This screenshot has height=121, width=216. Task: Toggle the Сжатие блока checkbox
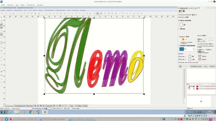(198, 47)
